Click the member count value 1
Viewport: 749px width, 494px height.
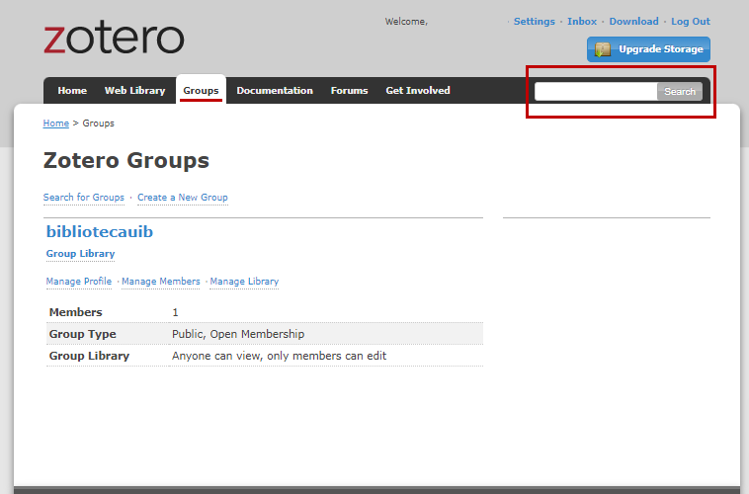tap(175, 312)
